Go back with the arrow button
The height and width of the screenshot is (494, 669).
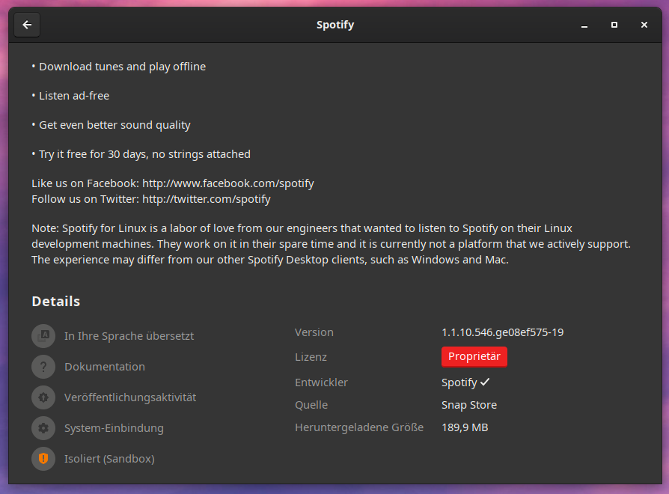tap(27, 25)
